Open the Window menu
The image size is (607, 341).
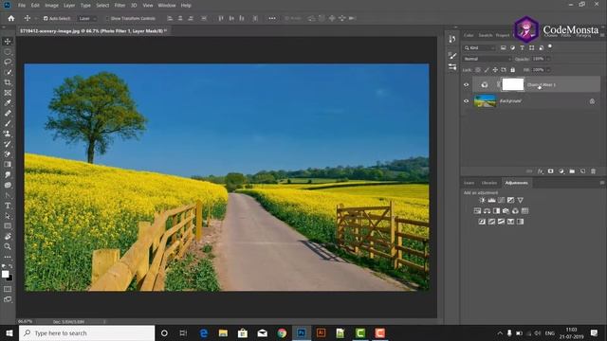167,6
